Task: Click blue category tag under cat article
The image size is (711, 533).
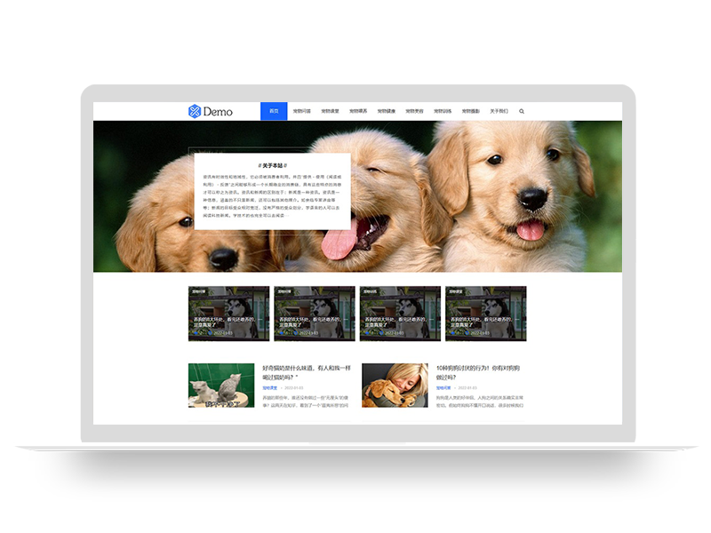Action: [x=269, y=388]
